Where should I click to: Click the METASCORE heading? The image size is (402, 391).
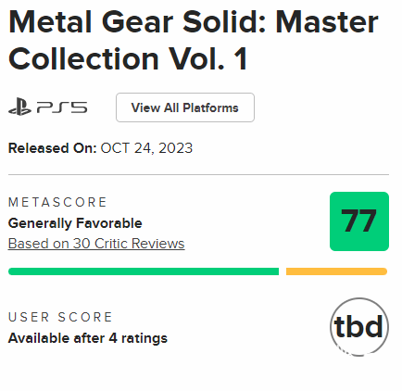pos(57,202)
